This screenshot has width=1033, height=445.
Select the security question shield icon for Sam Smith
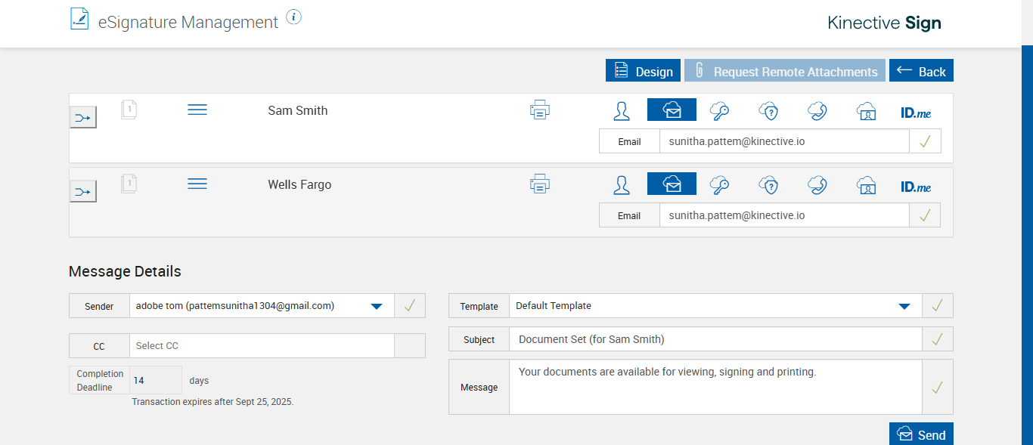point(768,111)
